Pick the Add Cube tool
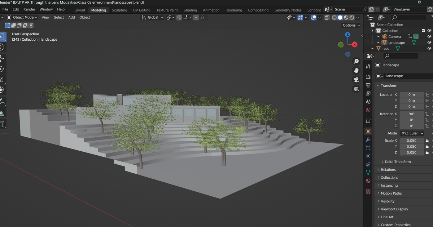The image size is (433, 227). point(2,124)
